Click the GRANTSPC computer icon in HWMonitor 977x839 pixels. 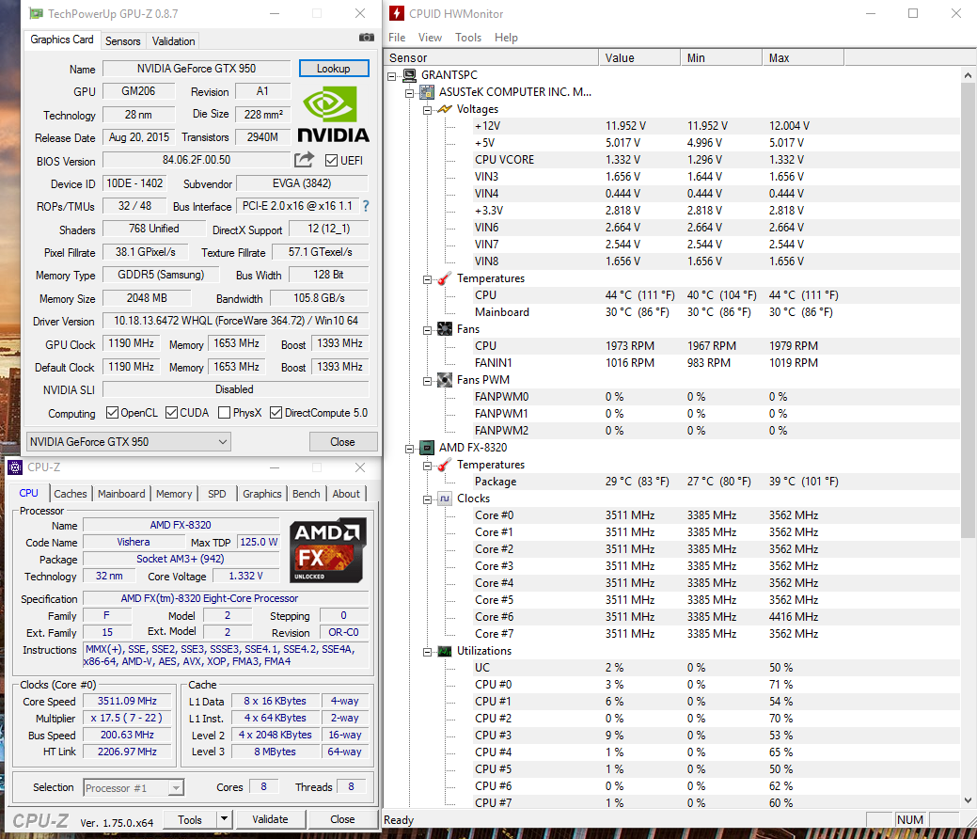pos(409,75)
